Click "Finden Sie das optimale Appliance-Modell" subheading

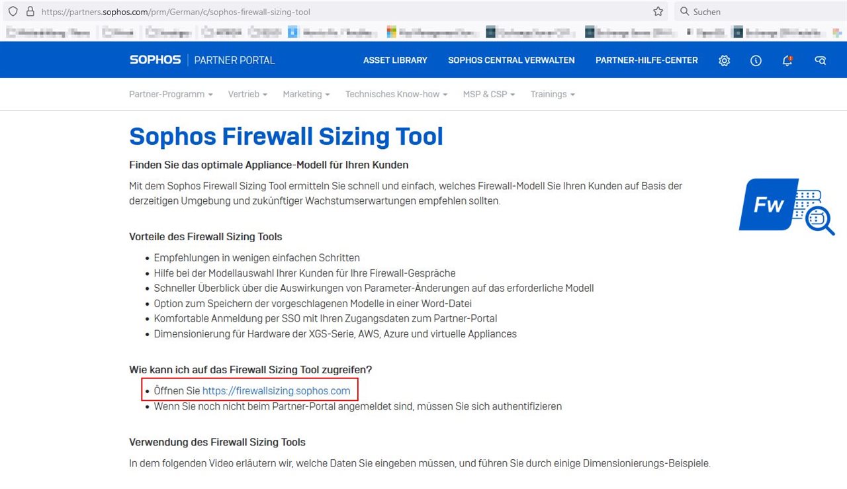coord(269,165)
